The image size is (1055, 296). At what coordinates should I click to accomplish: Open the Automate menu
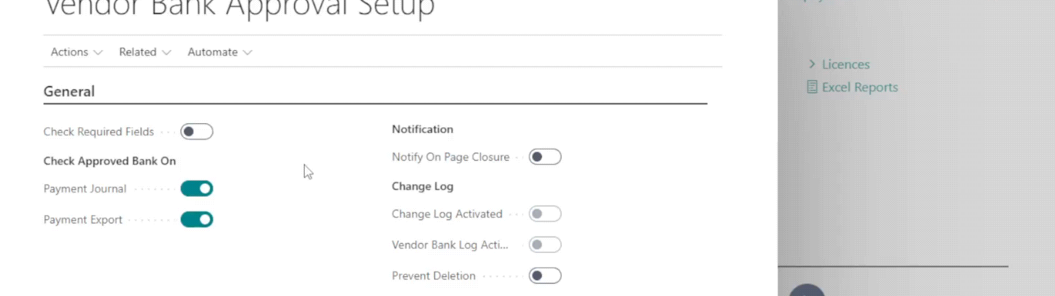pyautogui.click(x=213, y=52)
